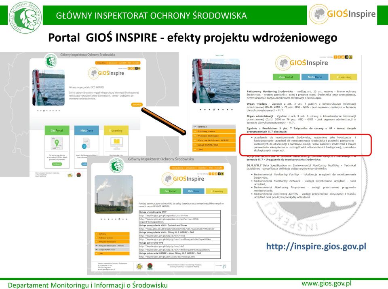The image size is (388, 289).
Task: Click the 'Organ wiodący' paragraph heading
Action: coord(257,103)
